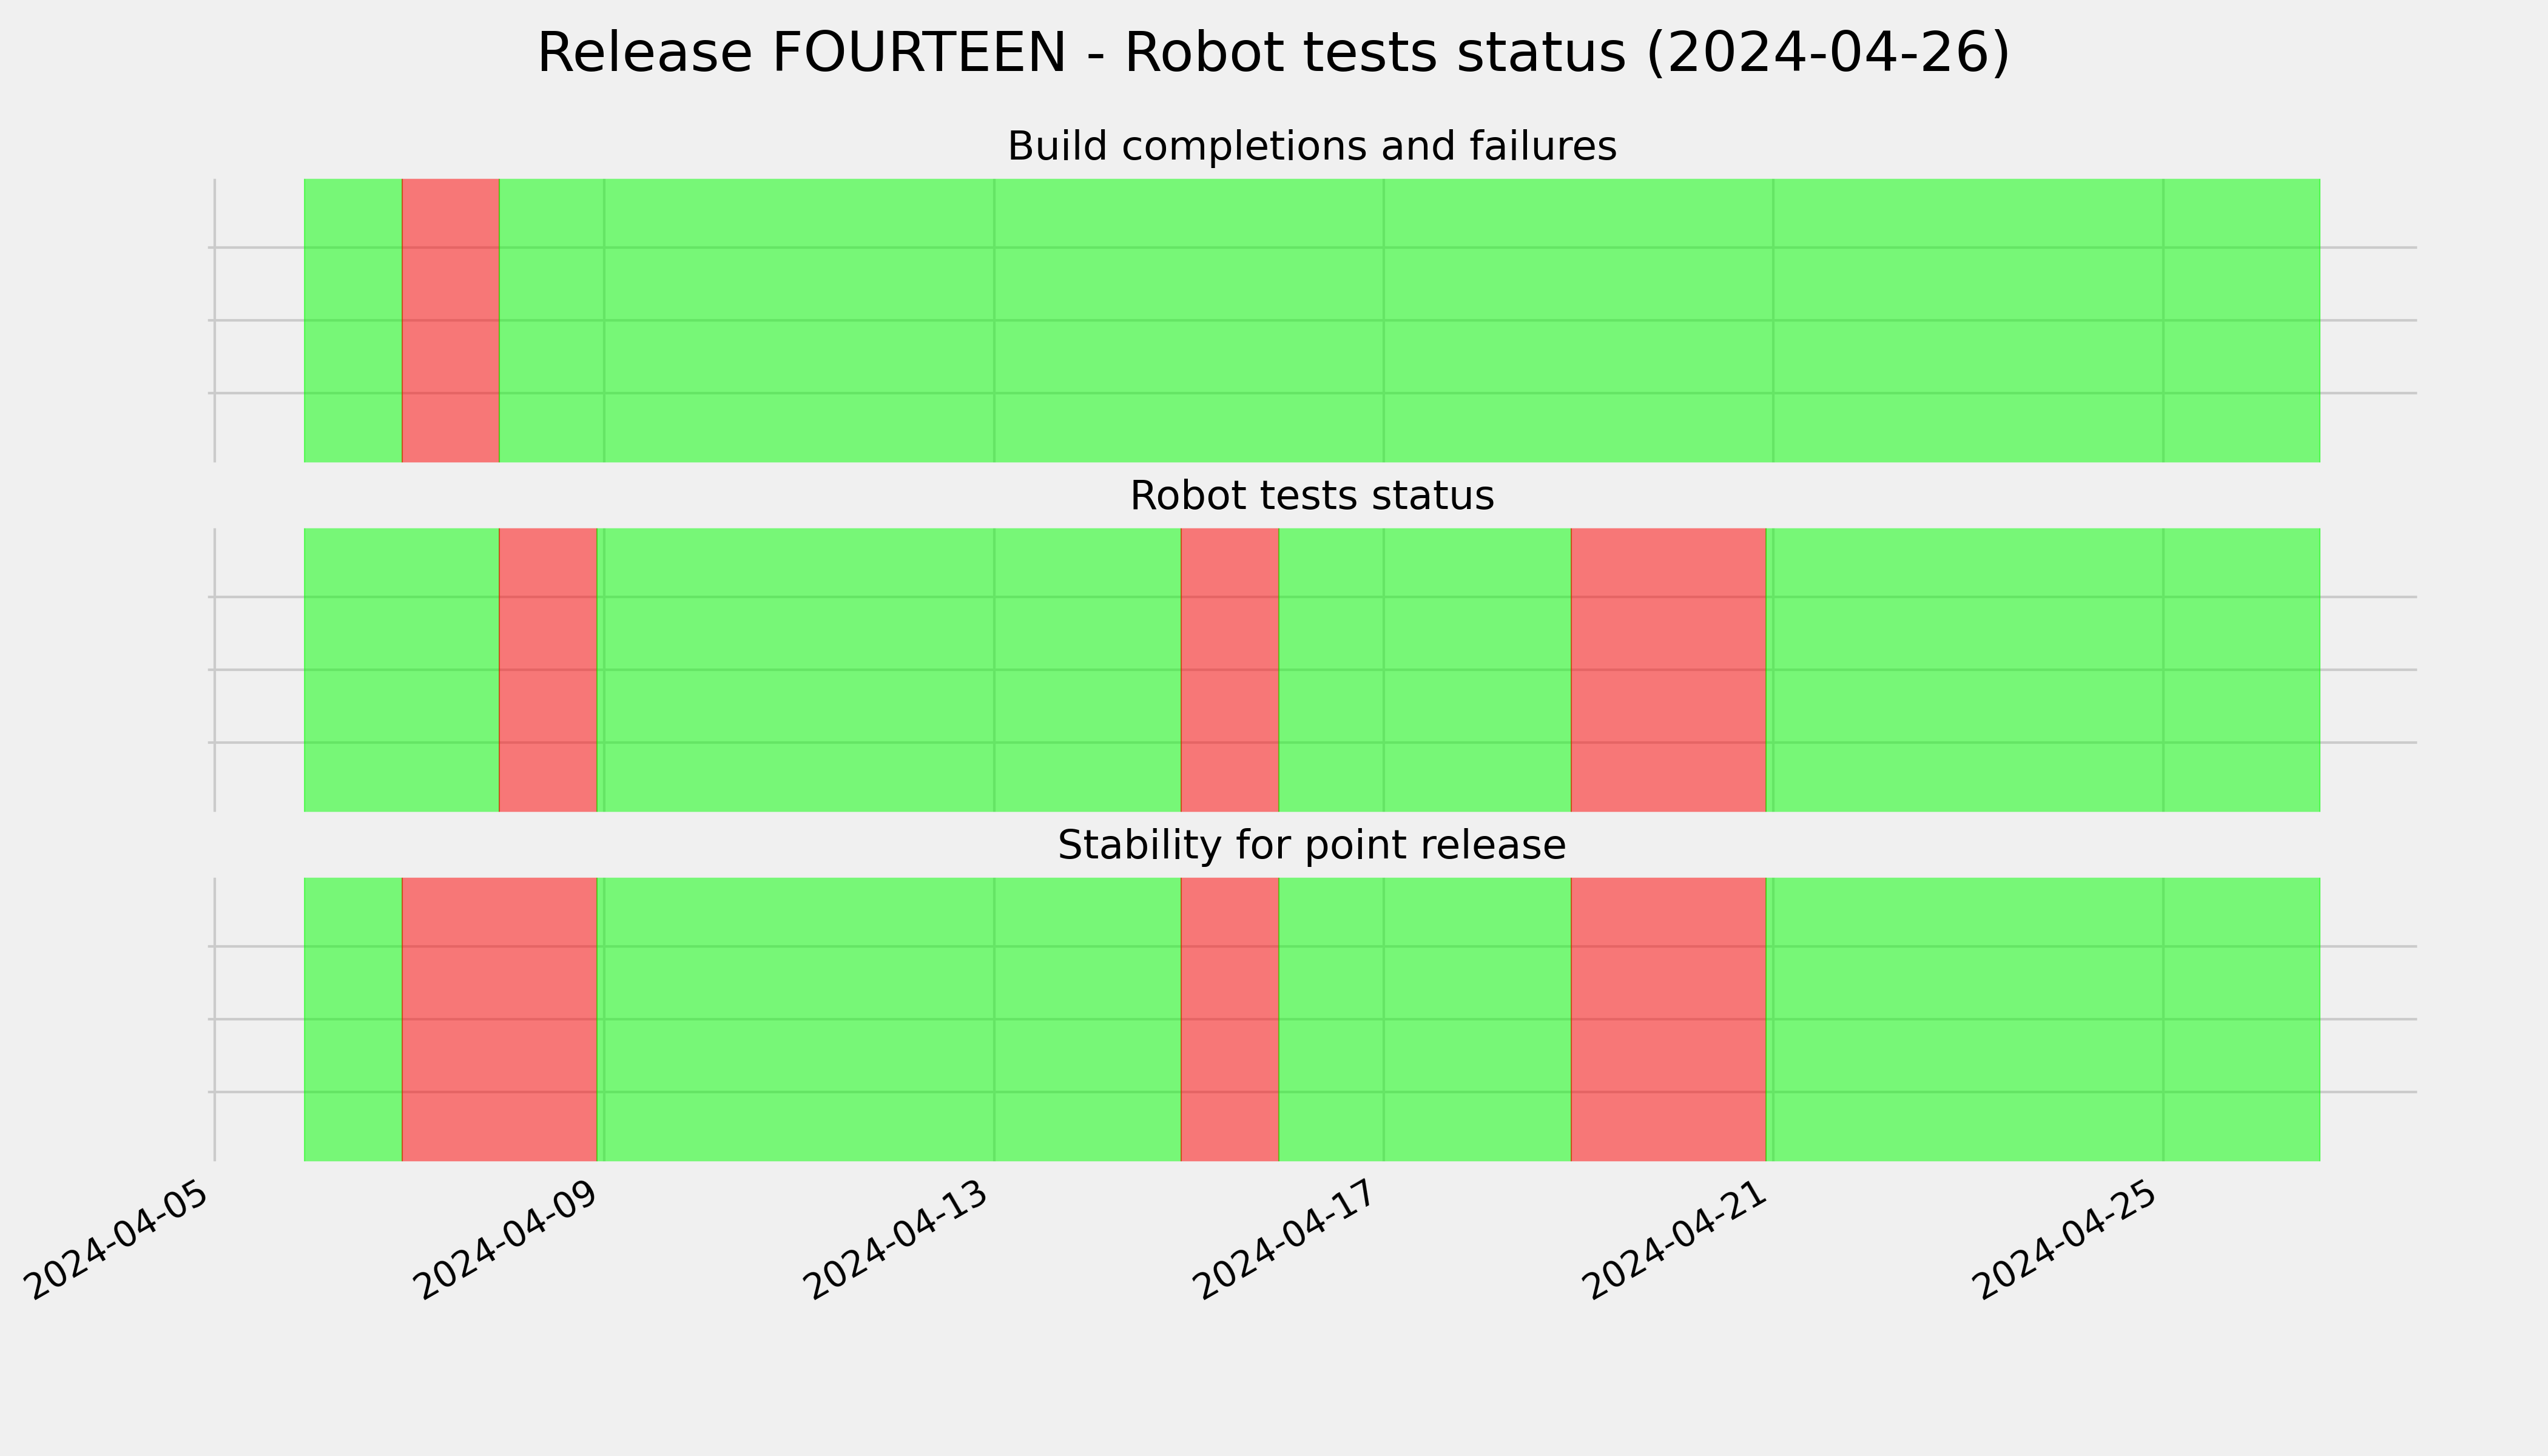Click the first red band in Robot tests status
This screenshot has height=1456, width=2548.
tap(548, 670)
